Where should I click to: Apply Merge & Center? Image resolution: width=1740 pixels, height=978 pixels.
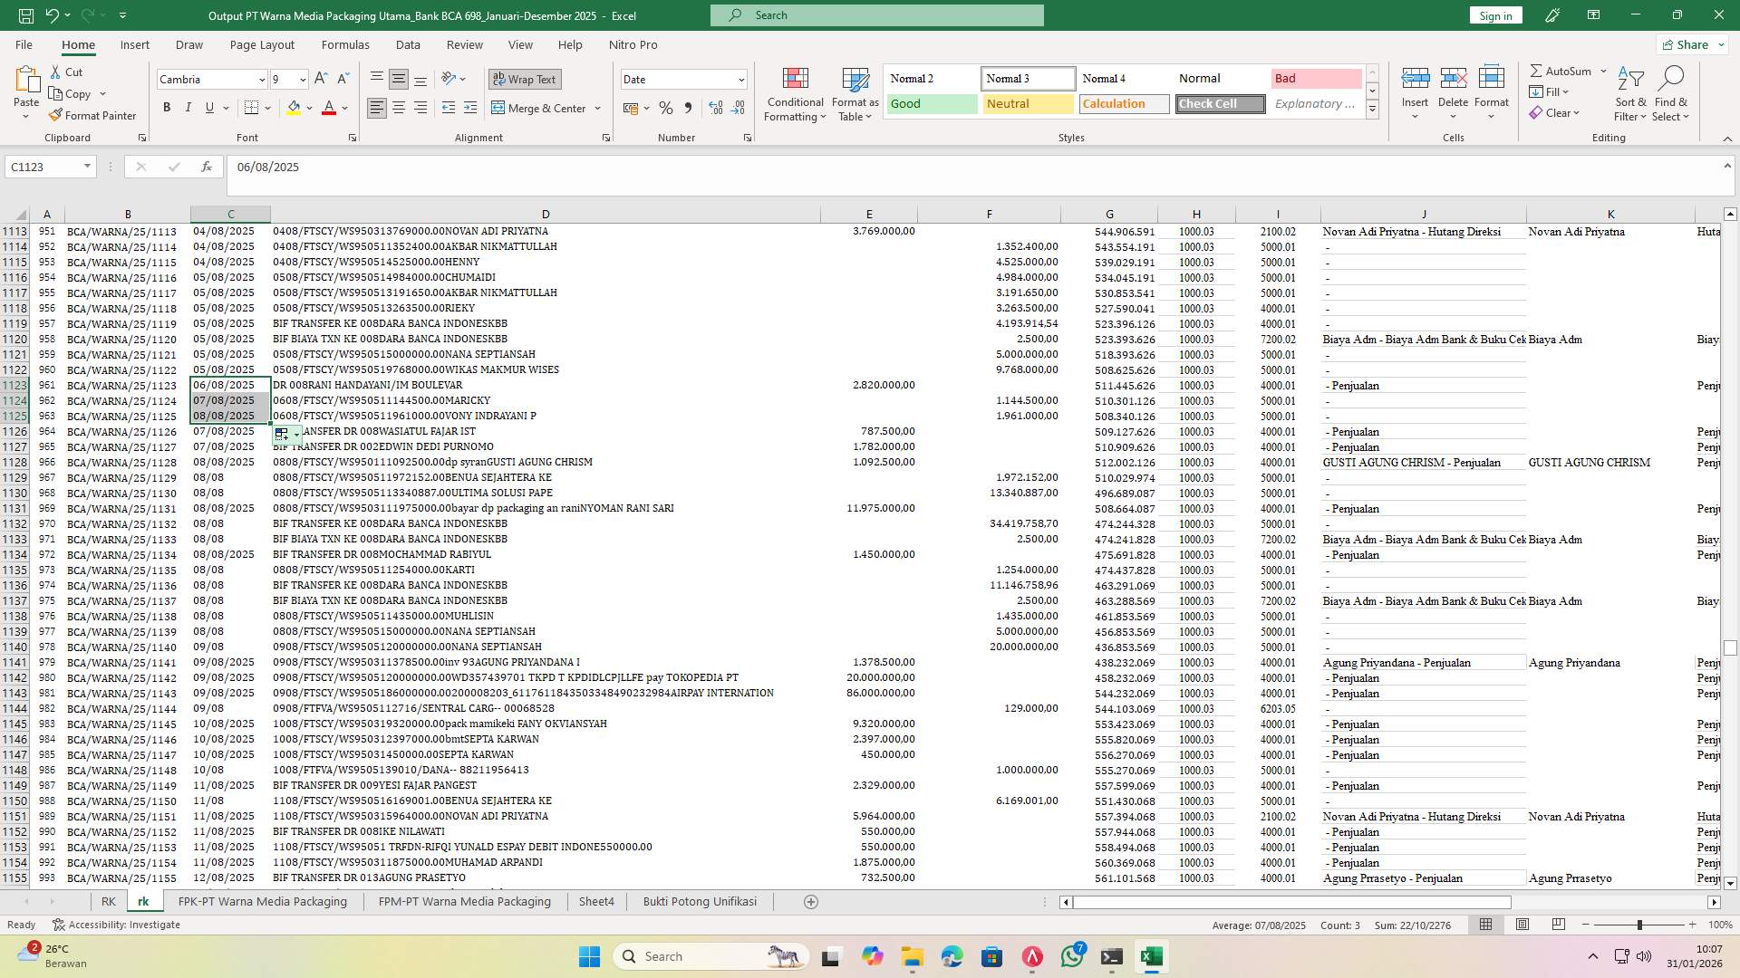tap(540, 108)
